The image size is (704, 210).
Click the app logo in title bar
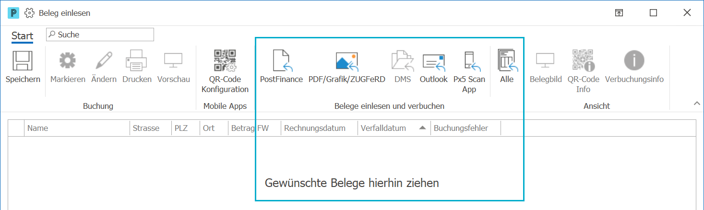(x=13, y=13)
